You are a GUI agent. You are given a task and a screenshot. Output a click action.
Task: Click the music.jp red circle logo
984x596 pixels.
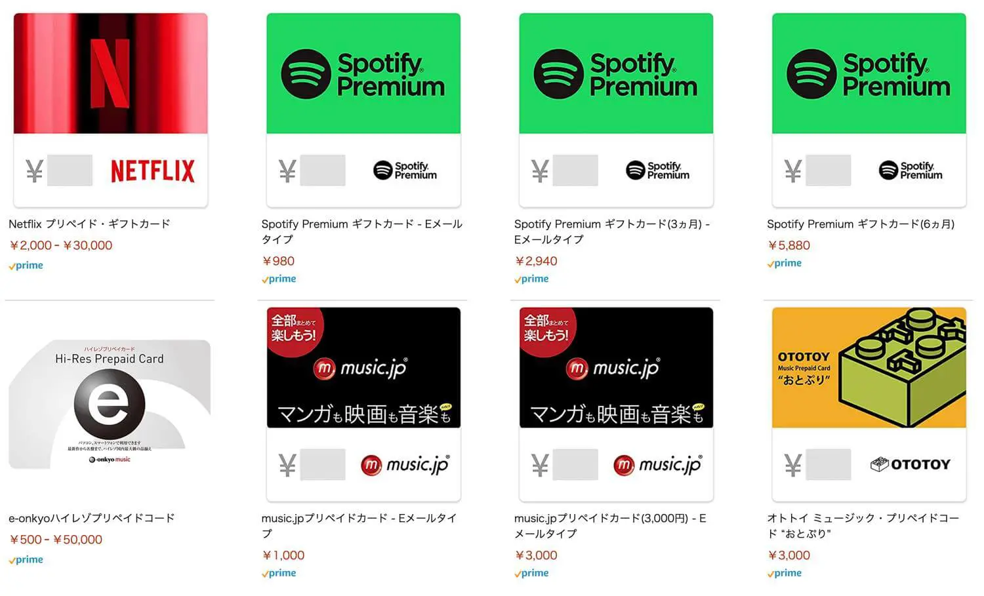point(325,368)
